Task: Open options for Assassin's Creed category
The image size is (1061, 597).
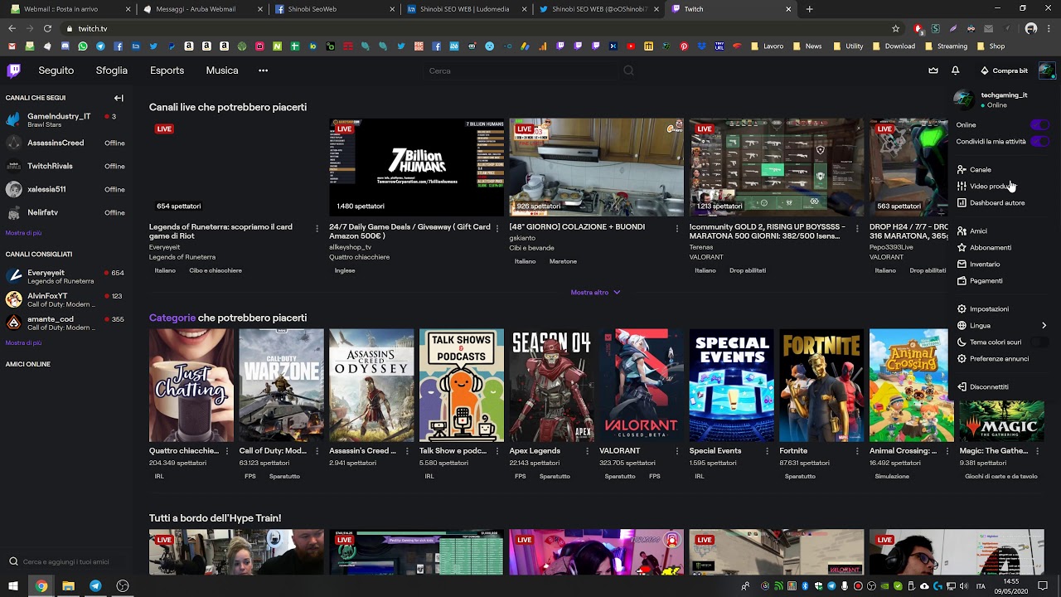Action: point(406,451)
